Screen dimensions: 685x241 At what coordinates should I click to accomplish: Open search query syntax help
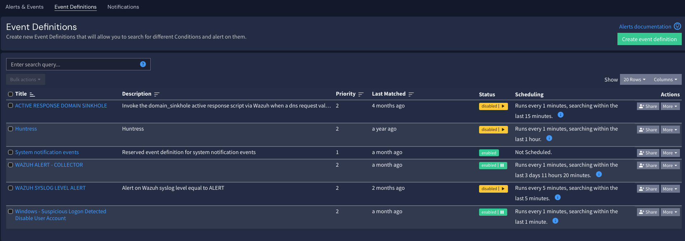click(143, 64)
